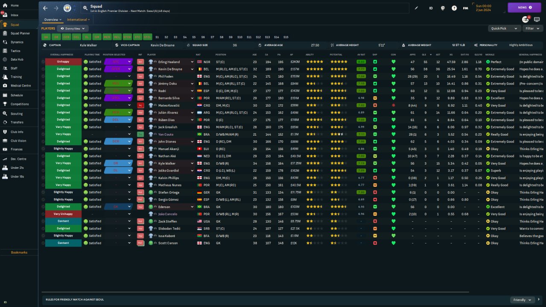Open the notifications icon with red badge
This screenshot has height=307, width=546.
(x=526, y=20)
